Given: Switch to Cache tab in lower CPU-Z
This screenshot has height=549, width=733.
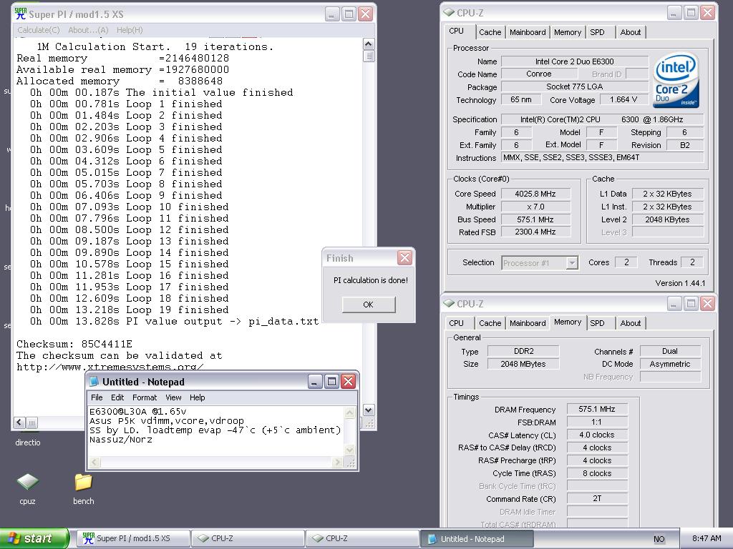Looking at the screenshot, I should [490, 323].
